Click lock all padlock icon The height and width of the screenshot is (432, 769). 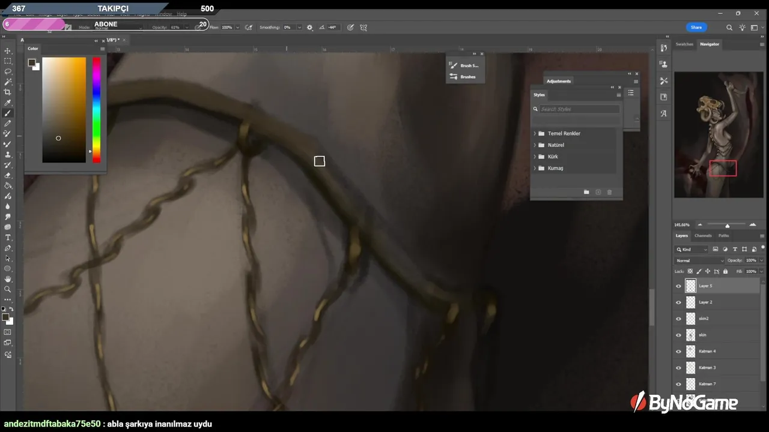pos(726,271)
